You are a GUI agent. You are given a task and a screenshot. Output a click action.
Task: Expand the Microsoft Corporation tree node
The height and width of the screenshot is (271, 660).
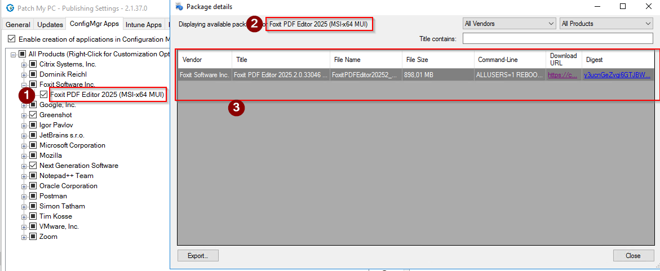click(24, 145)
